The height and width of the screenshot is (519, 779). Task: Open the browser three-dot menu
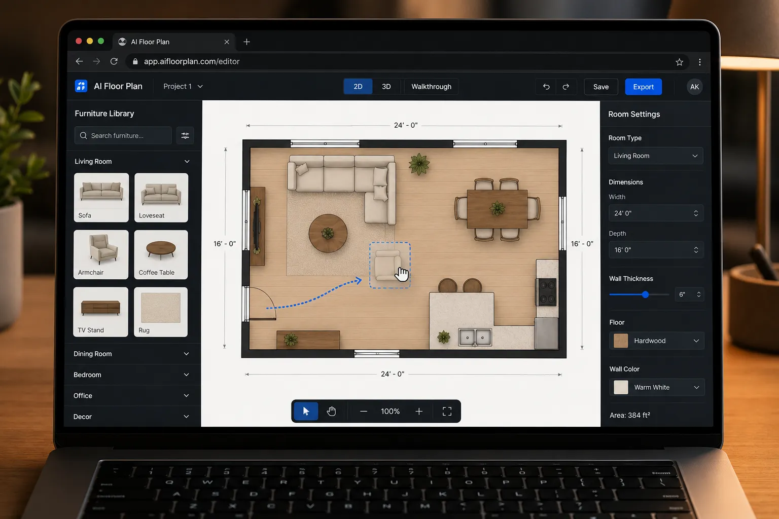click(x=700, y=62)
